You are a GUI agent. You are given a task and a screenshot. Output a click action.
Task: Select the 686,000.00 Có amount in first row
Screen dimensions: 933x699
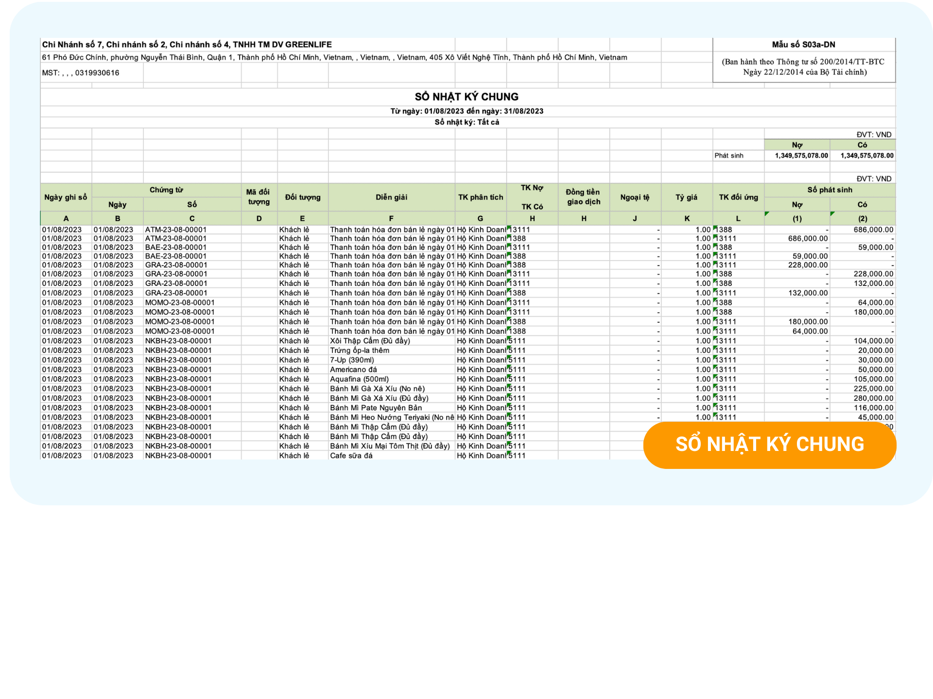click(x=873, y=230)
